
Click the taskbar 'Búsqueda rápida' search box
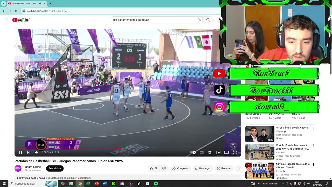(x=33, y=184)
